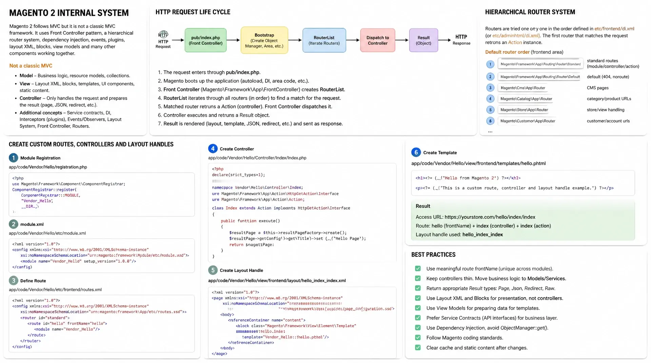The height and width of the screenshot is (363, 651).
Task: Toggle checkbox for Return appropriate Result types
Action: (x=418, y=288)
